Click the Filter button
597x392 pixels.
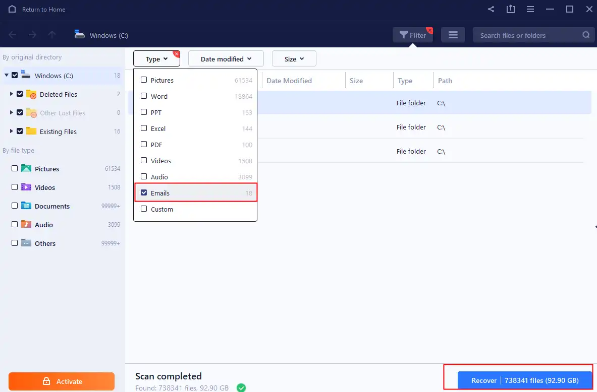(413, 35)
